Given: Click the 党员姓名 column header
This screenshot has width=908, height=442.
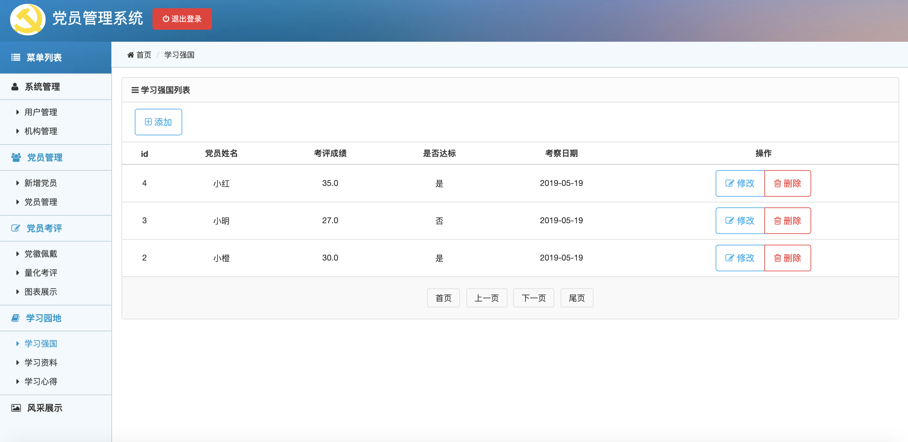Looking at the screenshot, I should 221,153.
